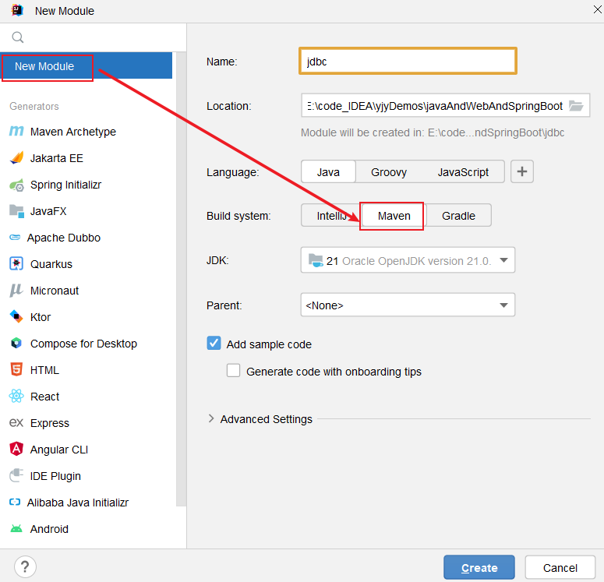Screen dimensions: 604x582
Task: Close the New Module dialog
Action: pyautogui.click(x=598, y=9)
